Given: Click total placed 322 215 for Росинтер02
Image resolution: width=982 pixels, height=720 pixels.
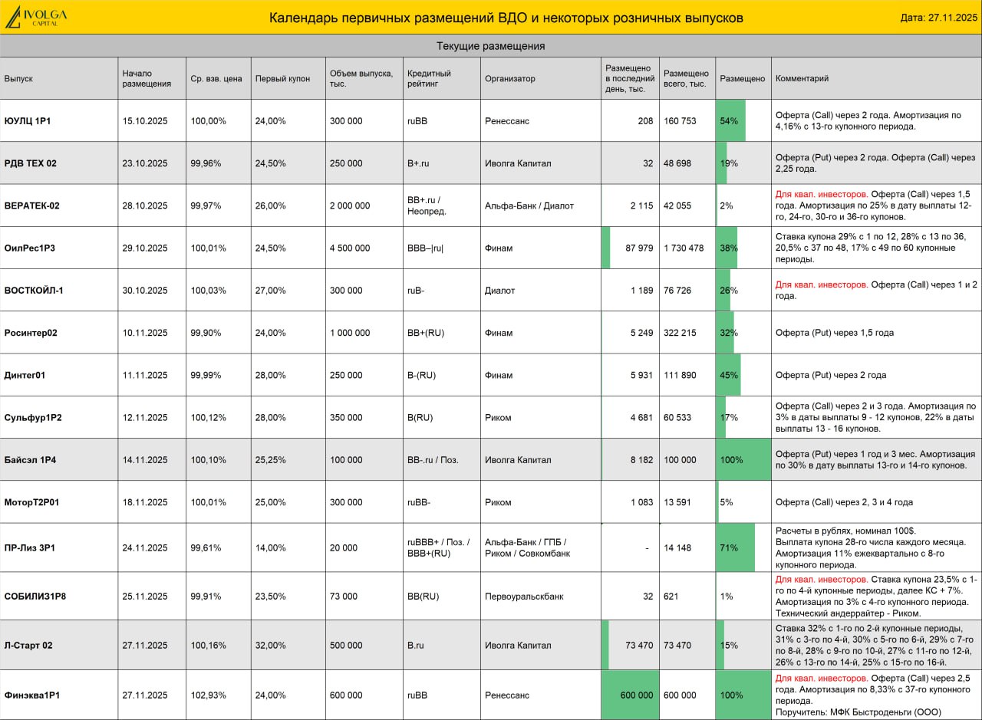Looking at the screenshot, I should point(680,333).
